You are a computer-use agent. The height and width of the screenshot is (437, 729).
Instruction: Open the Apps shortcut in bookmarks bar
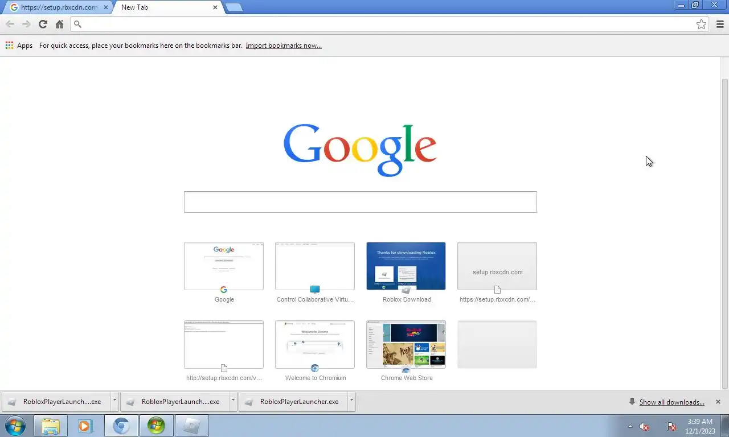pos(19,46)
